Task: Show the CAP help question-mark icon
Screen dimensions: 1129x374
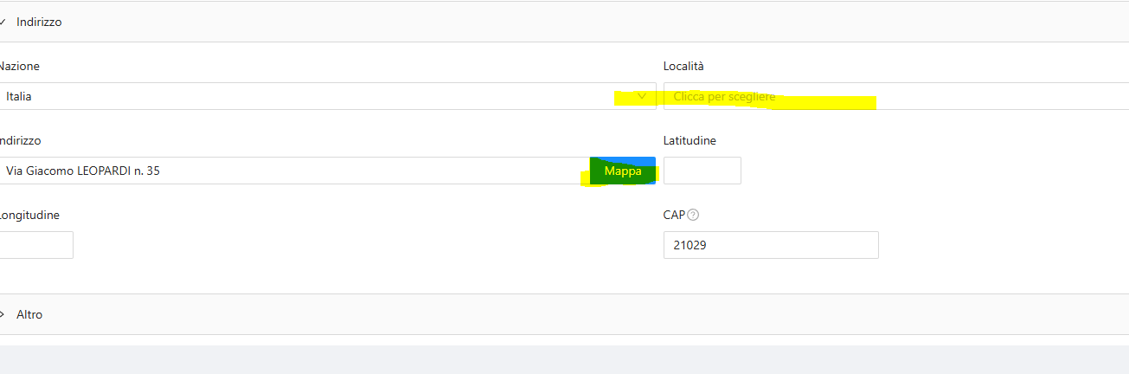Action: tap(692, 215)
